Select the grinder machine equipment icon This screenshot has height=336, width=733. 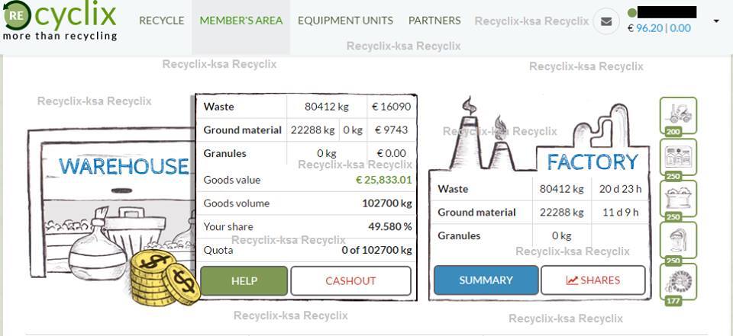click(x=678, y=242)
